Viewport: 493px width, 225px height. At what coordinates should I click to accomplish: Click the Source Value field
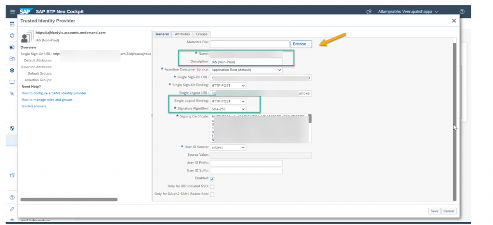click(x=260, y=155)
